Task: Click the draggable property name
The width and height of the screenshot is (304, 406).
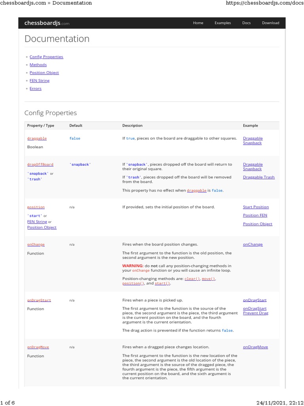Action: click(37, 138)
